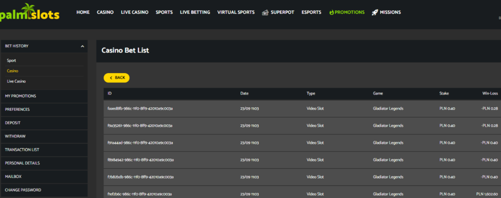
Task: Open Live Betting
Action: pyautogui.click(x=195, y=13)
